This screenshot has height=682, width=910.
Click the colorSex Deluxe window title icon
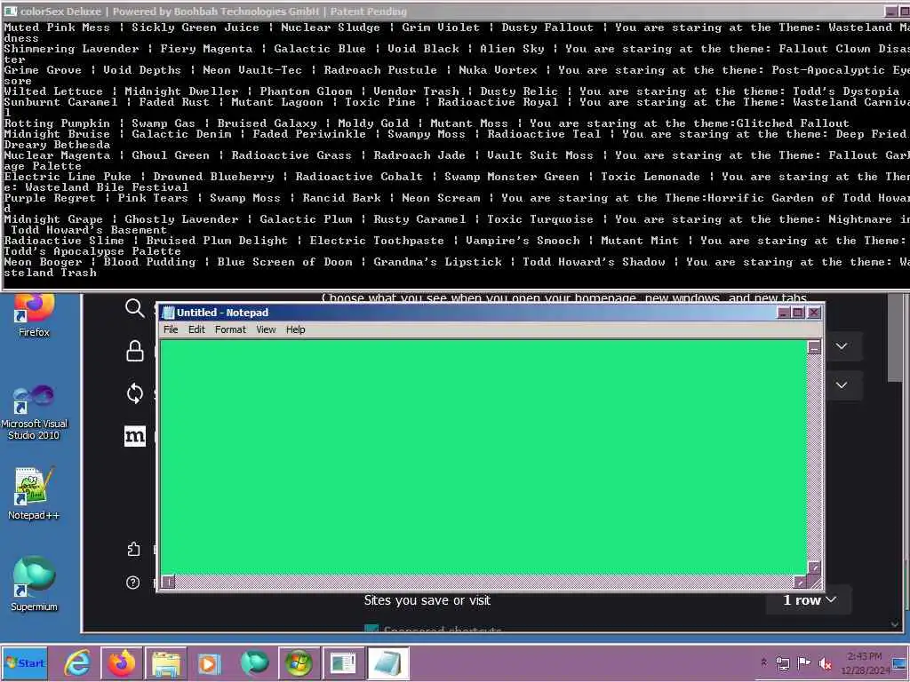click(10, 11)
